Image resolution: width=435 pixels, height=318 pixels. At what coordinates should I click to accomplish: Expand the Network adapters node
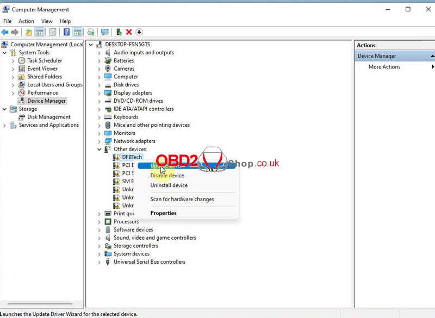click(x=99, y=141)
